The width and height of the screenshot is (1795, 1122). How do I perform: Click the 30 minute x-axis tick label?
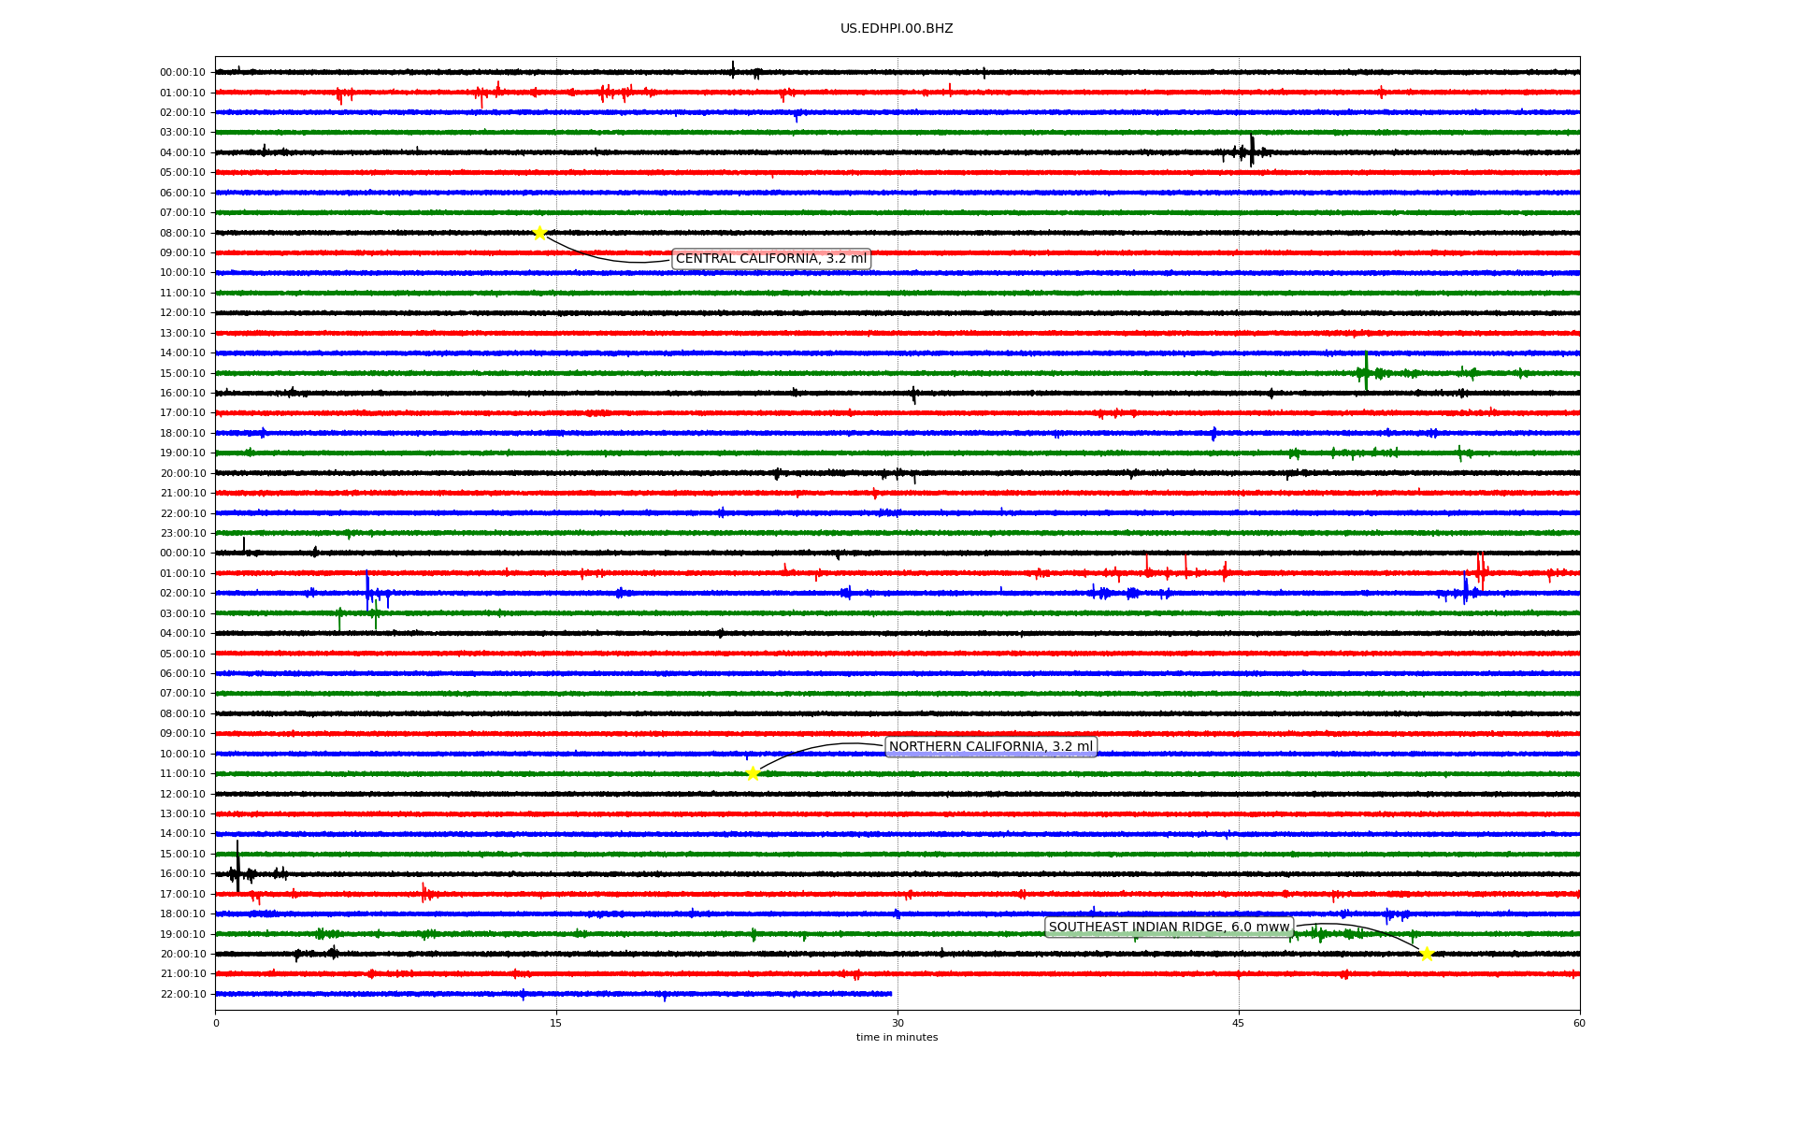tap(897, 1023)
